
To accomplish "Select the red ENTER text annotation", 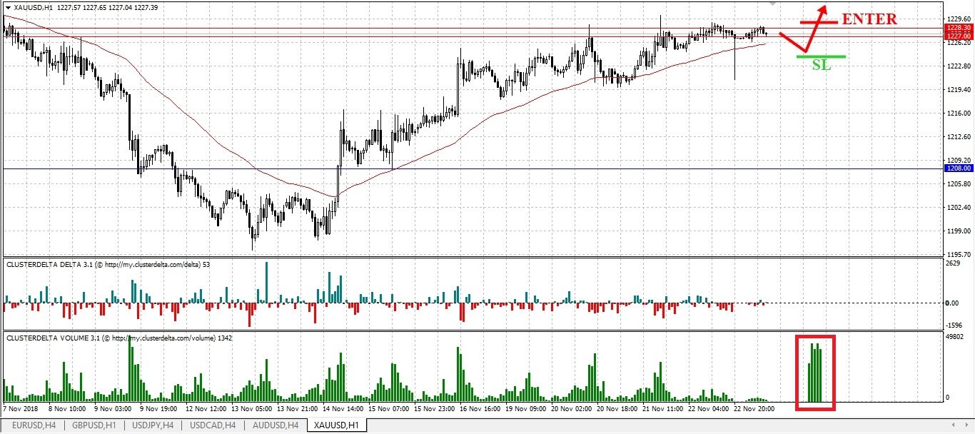I will (x=869, y=19).
